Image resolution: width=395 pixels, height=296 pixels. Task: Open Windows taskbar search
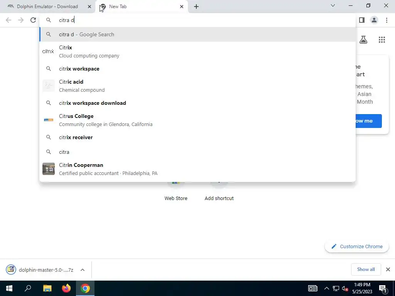pos(28,288)
